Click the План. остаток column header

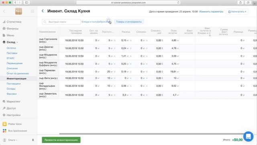pyautogui.click(x=173, y=32)
